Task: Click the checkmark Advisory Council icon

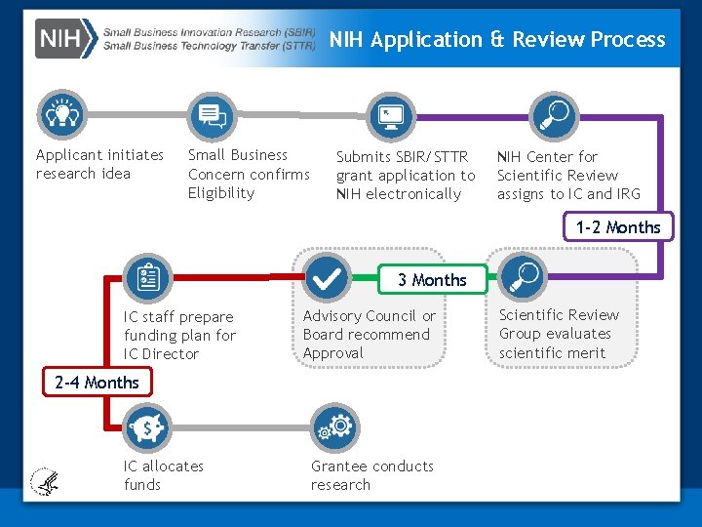Action: (327, 278)
